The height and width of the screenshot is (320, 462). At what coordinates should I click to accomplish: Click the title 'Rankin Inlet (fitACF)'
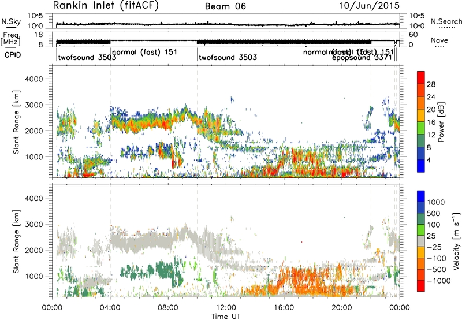106,5
